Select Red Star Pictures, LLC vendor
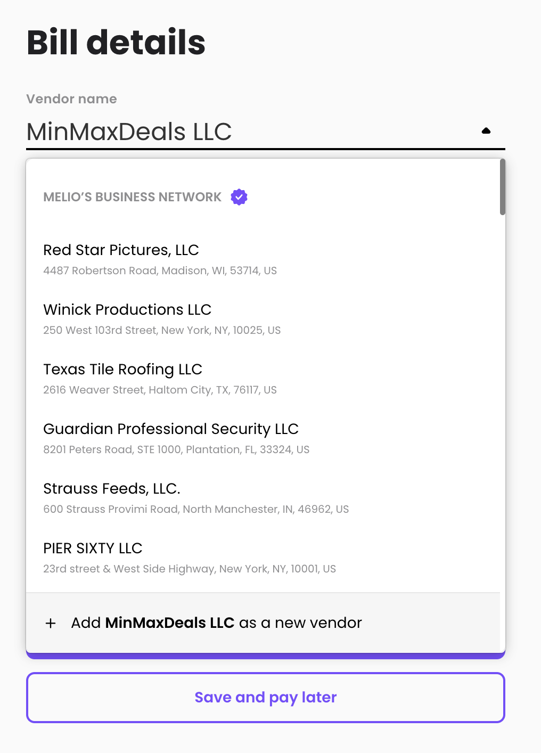Screen dimensions: 541x753 click(263, 259)
